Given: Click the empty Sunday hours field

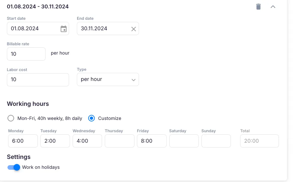Looking at the screenshot, I should [216, 141].
